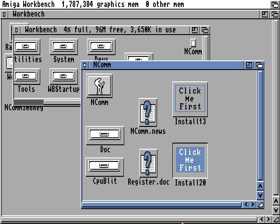The width and height of the screenshot is (280, 224).
Task: Click main Workbench window bottom horizontal scrollbar
Action: pyautogui.click(x=129, y=220)
